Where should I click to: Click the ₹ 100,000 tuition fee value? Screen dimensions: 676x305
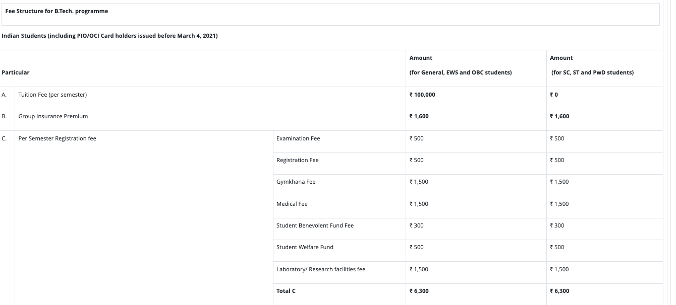click(x=422, y=94)
